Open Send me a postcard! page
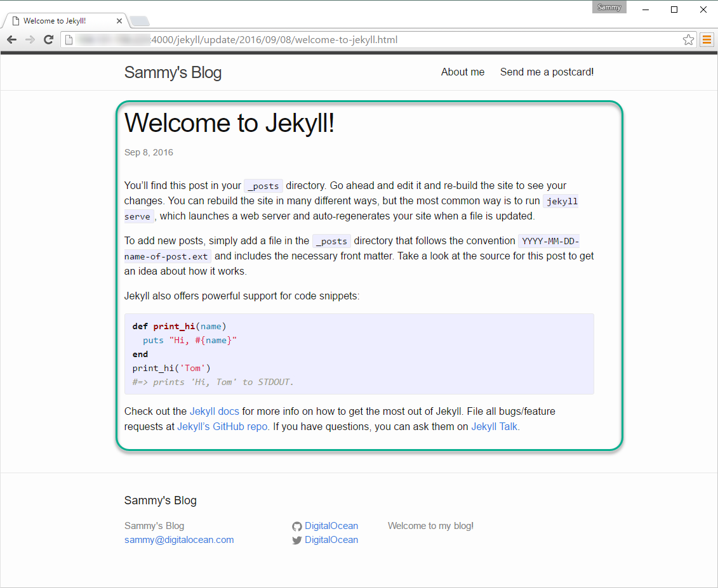718x588 pixels. (x=547, y=72)
